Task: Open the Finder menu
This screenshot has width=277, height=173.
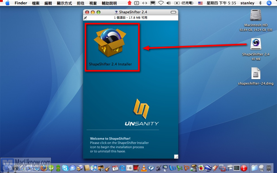Action: [x=21, y=3]
